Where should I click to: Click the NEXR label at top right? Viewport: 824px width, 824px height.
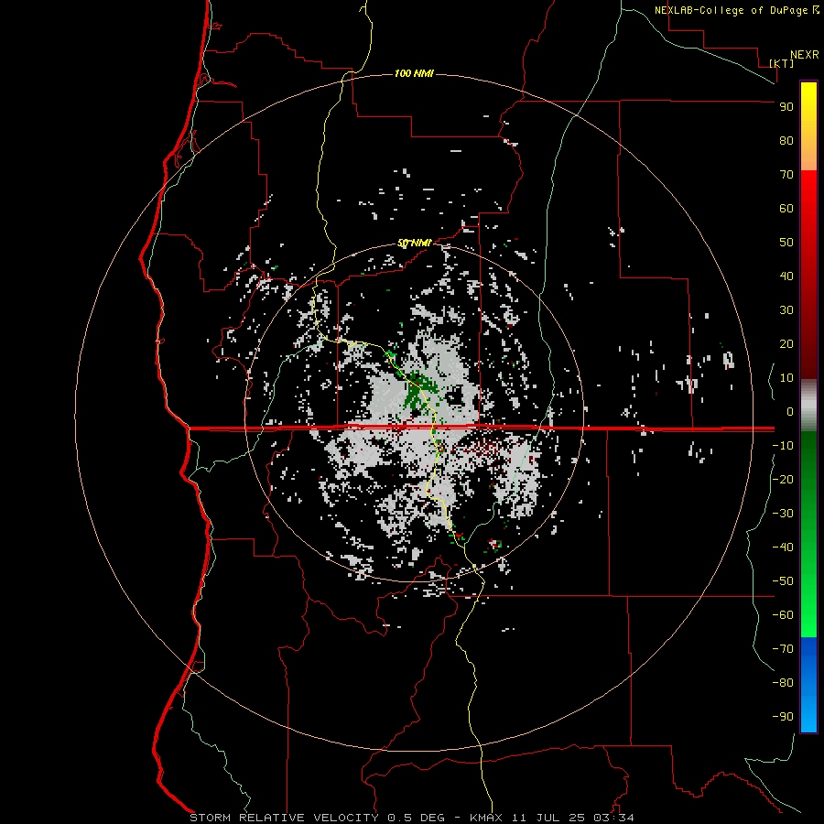click(805, 55)
